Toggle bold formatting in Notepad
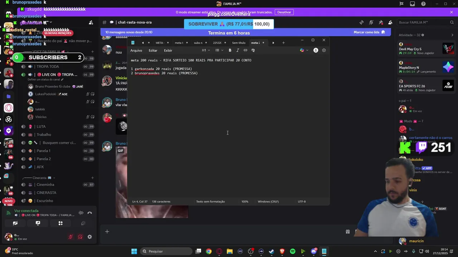Viewport: 458px width, 257px height. (230, 50)
